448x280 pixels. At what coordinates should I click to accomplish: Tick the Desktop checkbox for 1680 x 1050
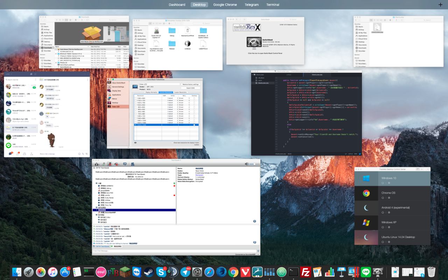[x=195, y=120]
